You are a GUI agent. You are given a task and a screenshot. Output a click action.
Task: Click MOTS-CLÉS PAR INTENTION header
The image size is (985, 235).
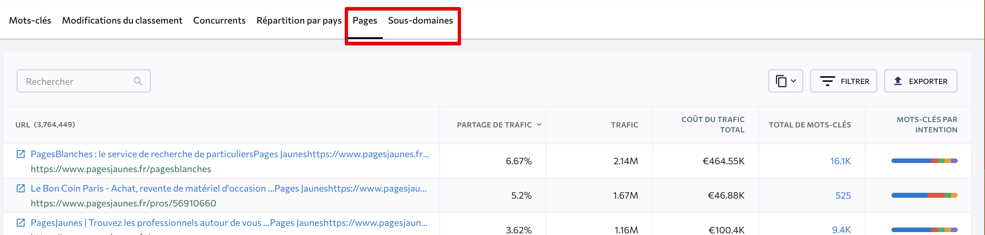(927, 125)
